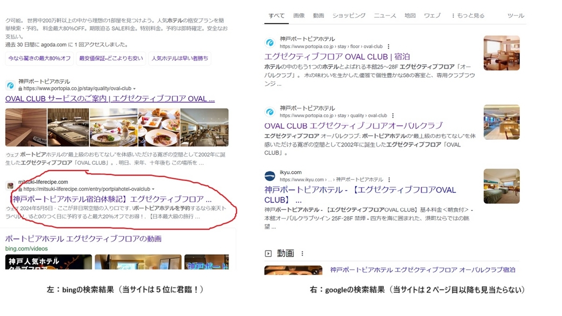The height and width of the screenshot is (316, 562).
Task: Open three-dot menu for the stay › floor result
Action: tap(389, 47)
